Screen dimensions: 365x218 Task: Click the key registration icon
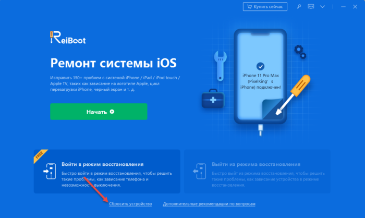click(299, 7)
